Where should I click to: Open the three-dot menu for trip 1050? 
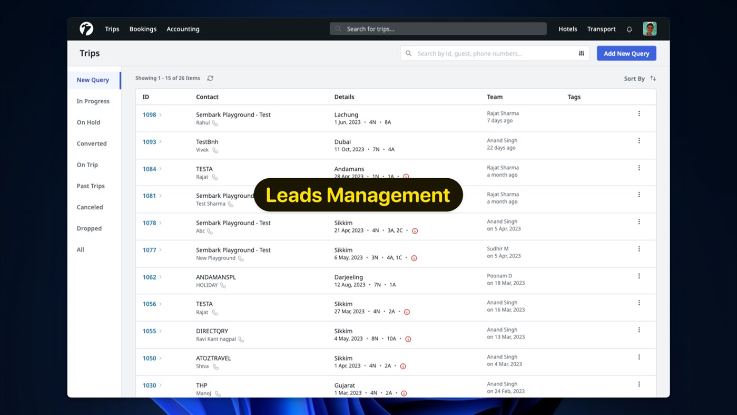639,357
